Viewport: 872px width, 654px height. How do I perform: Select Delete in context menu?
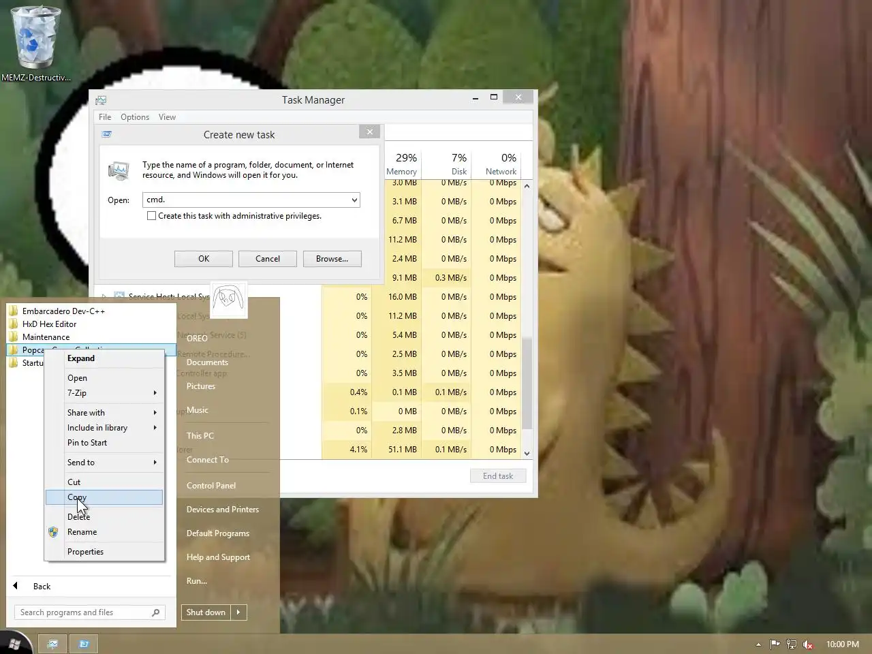105,517
